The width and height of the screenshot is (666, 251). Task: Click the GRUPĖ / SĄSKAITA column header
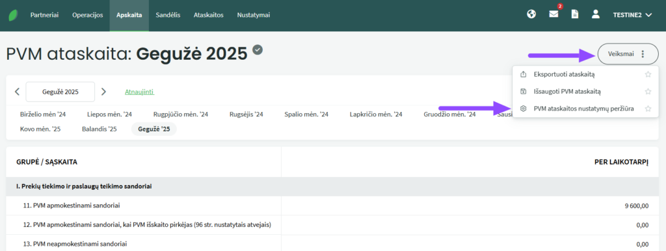point(47,162)
